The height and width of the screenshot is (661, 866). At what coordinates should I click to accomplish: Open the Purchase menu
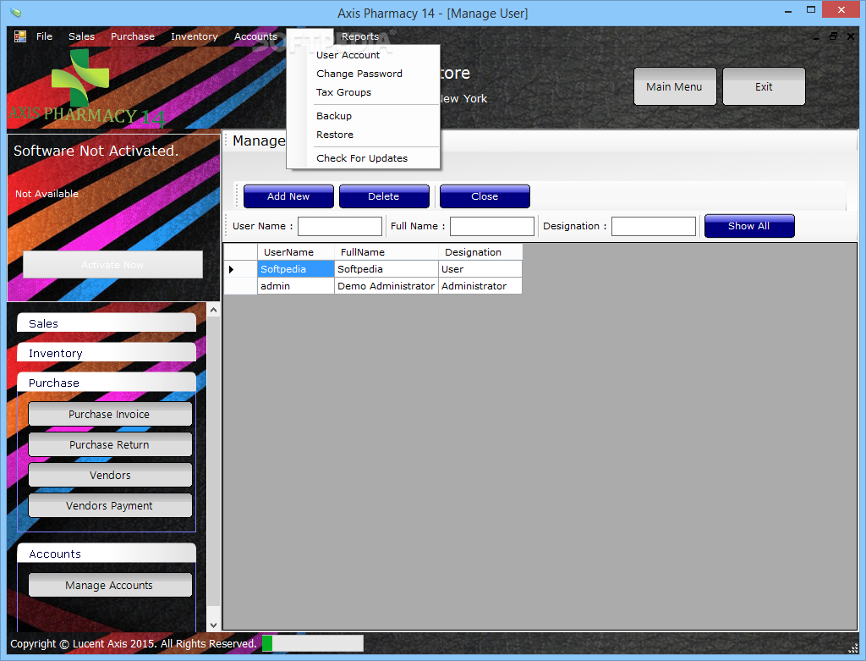(x=133, y=36)
